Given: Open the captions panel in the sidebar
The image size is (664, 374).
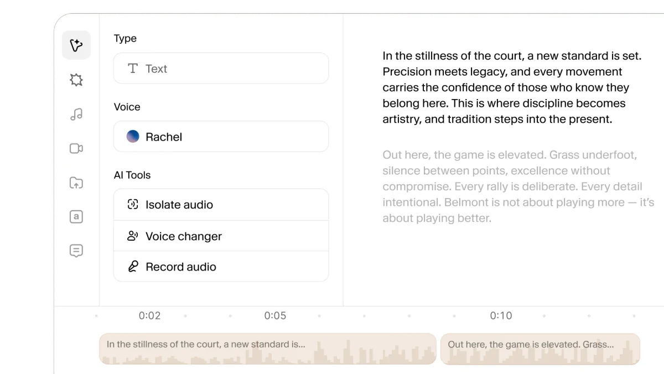Looking at the screenshot, I should [x=76, y=250].
